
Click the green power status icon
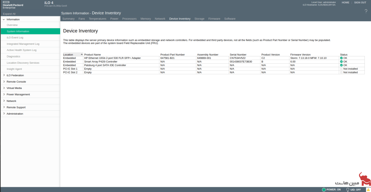324,189
